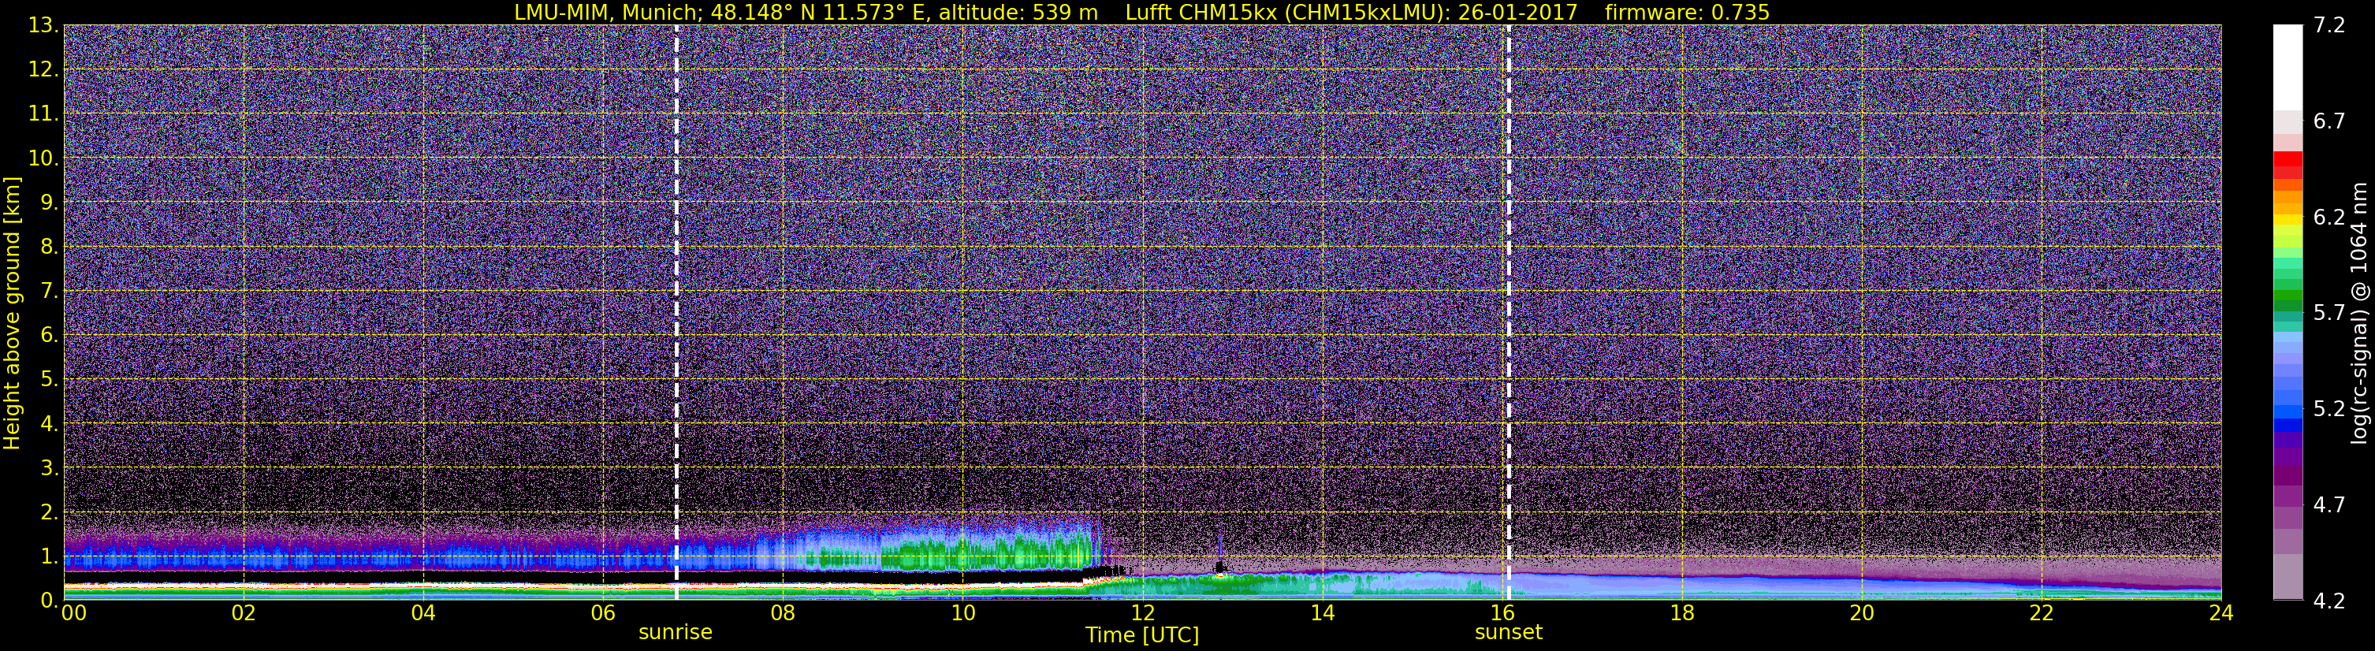The image size is (2375, 651).
Task: Click the colorbar tick label '5.2'
Action: coord(2329,409)
